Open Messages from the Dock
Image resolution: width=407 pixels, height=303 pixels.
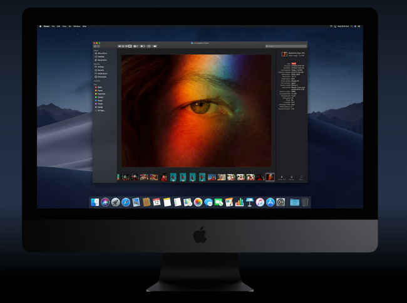click(208, 202)
